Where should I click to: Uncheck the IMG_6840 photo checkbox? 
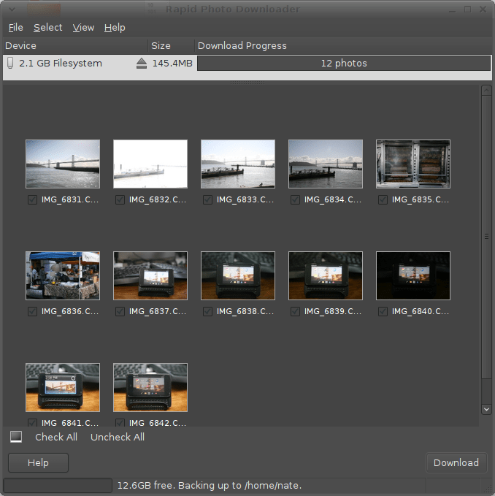pyautogui.click(x=383, y=311)
